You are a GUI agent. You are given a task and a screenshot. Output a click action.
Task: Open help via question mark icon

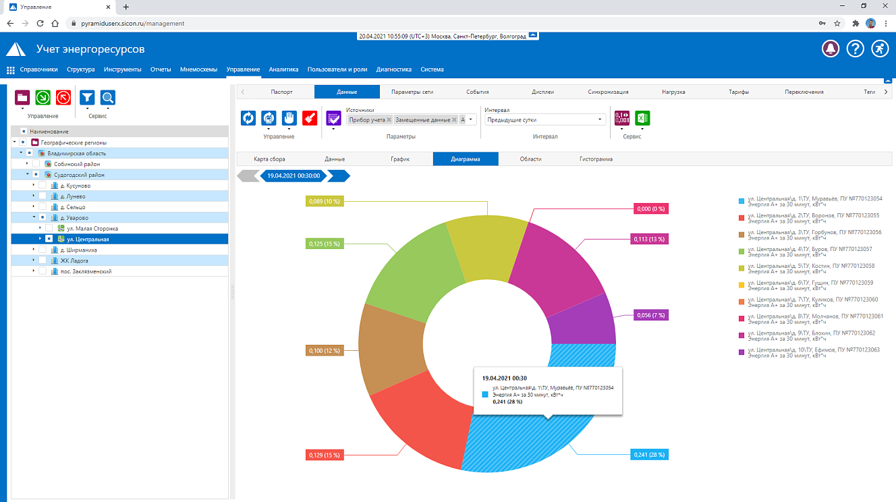(x=856, y=49)
